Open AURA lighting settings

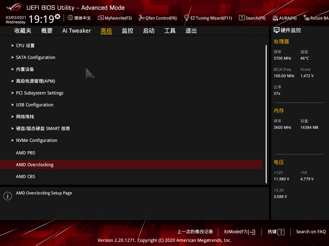(x=284, y=18)
